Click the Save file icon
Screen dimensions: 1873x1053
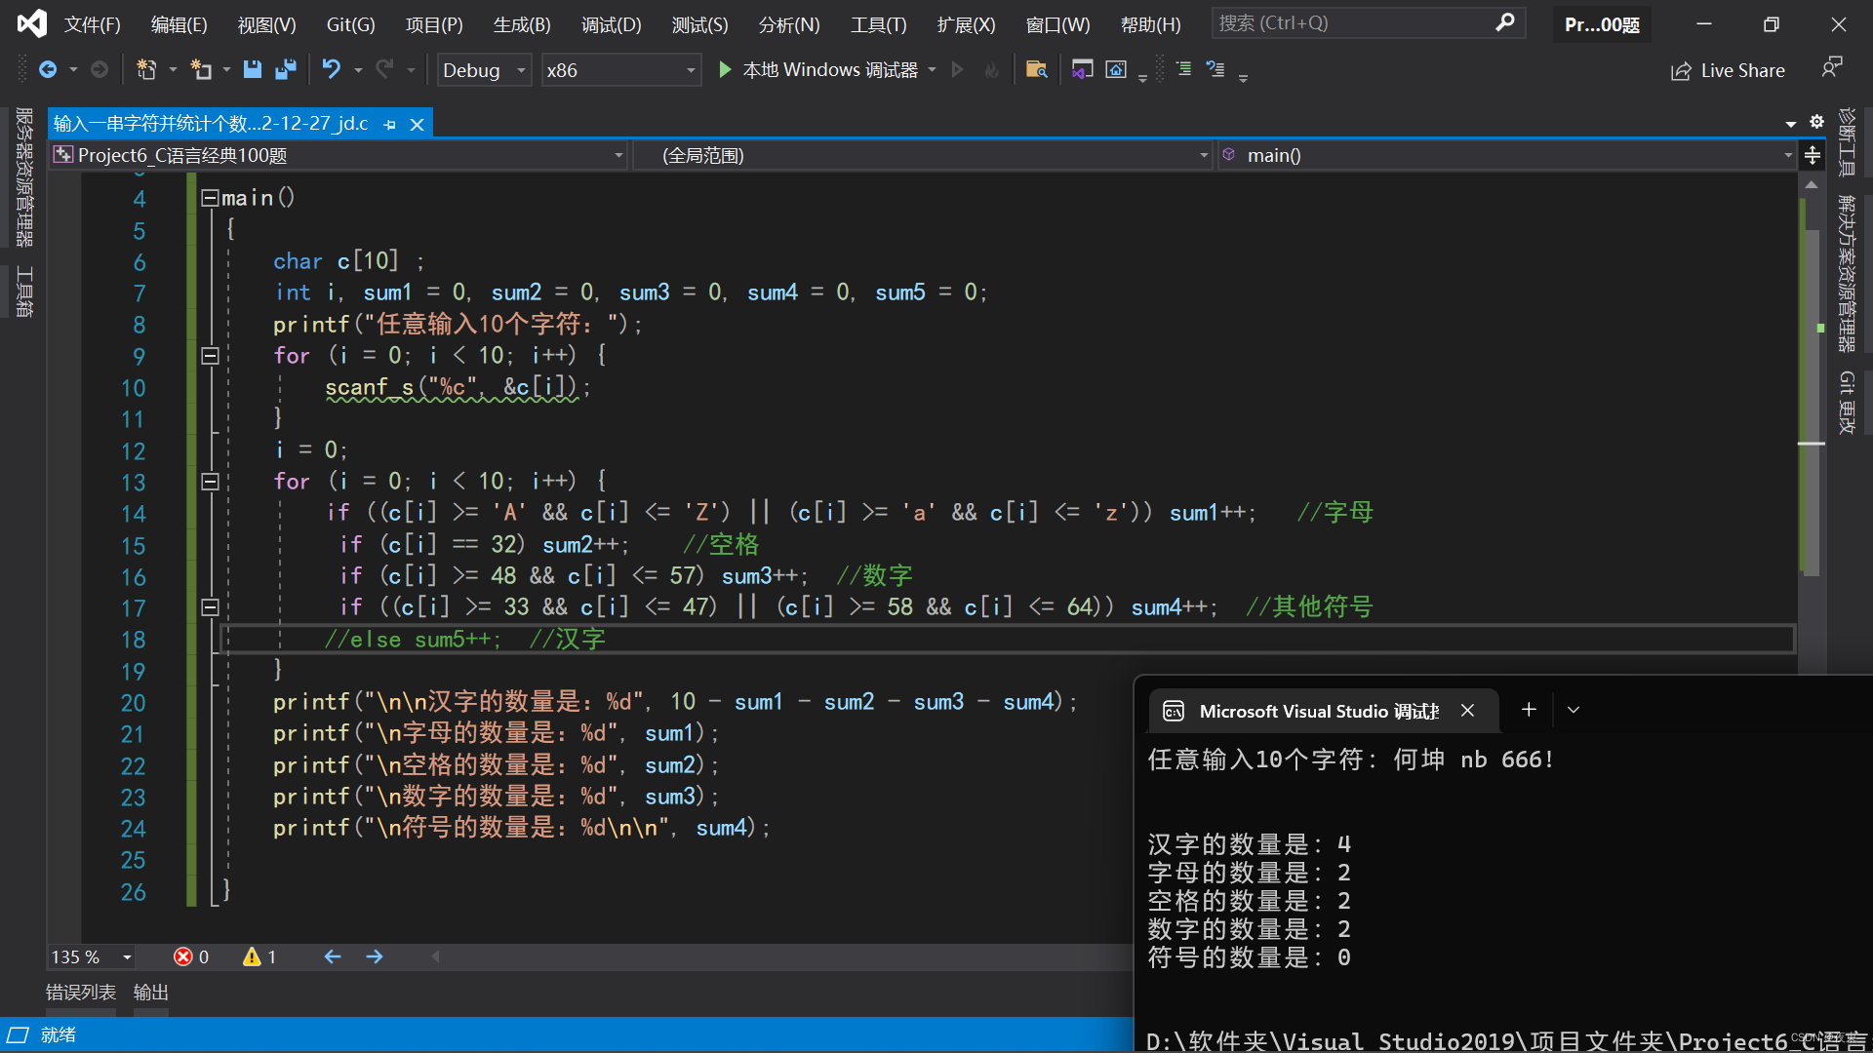[253, 69]
